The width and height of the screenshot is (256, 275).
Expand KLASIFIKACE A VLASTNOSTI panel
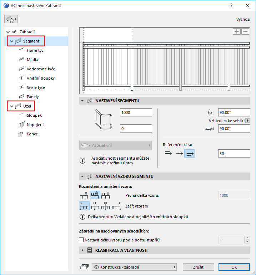pyautogui.click(x=82, y=250)
